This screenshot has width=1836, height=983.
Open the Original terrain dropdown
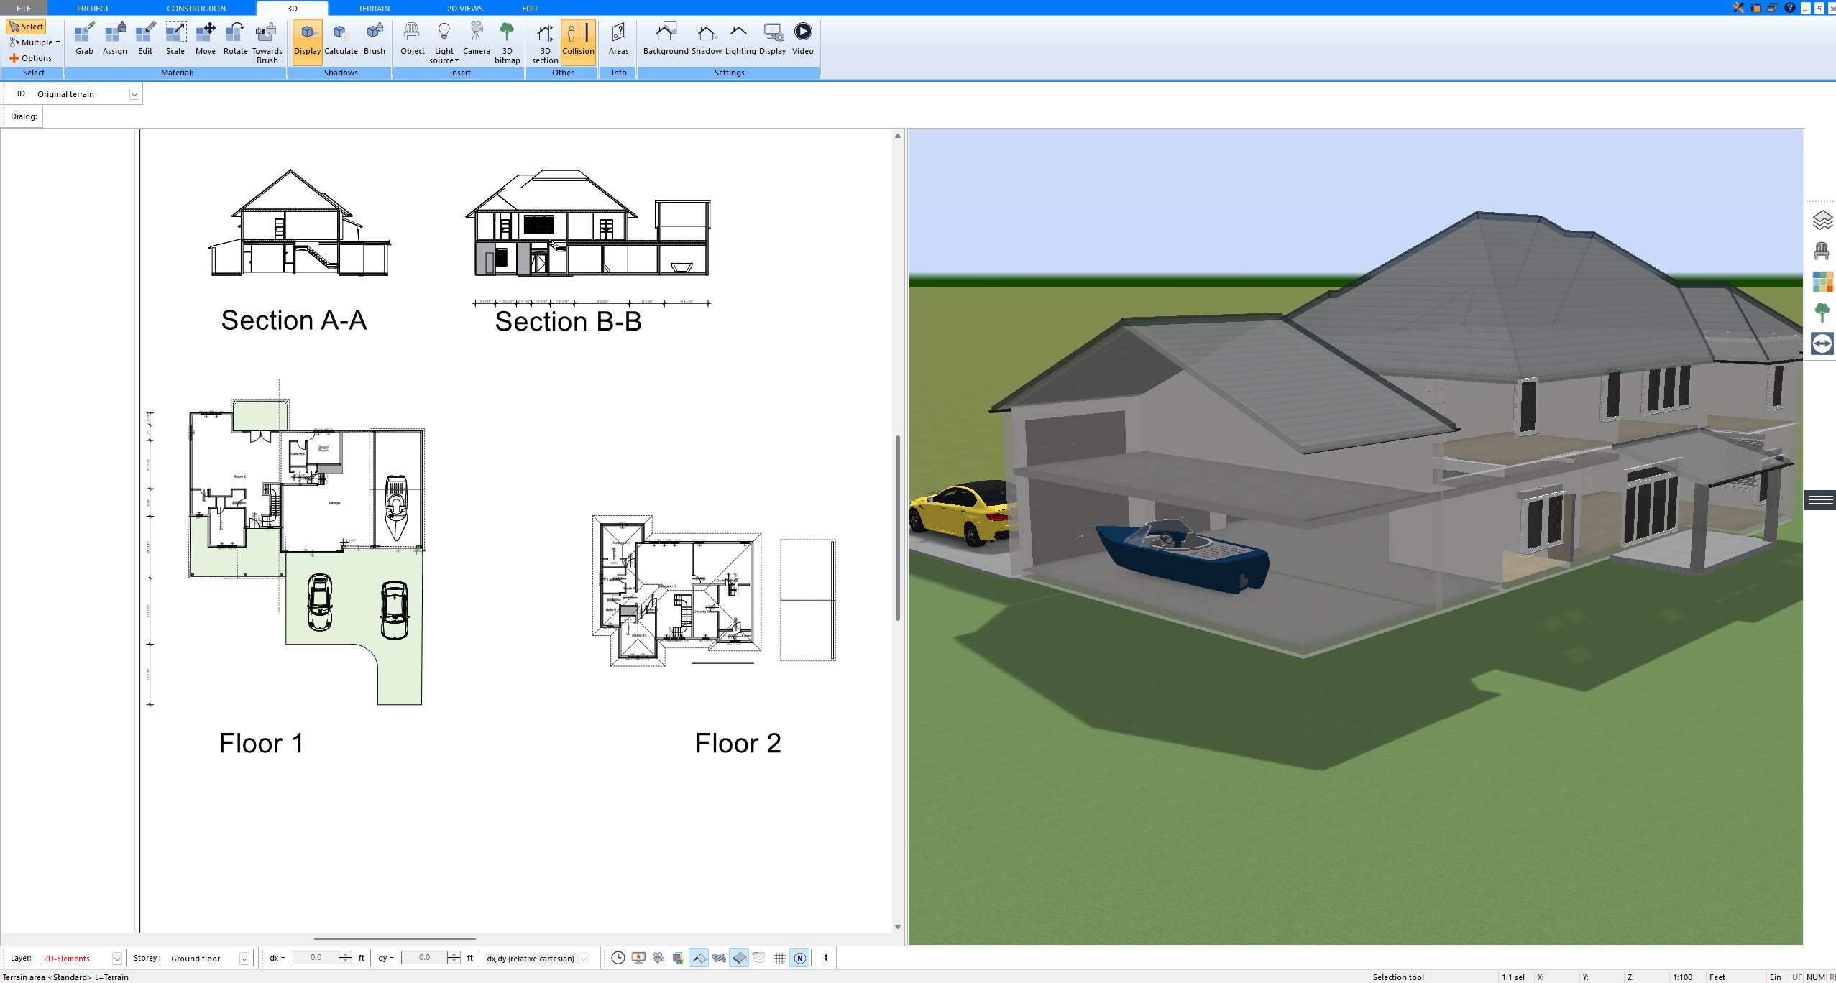135,93
